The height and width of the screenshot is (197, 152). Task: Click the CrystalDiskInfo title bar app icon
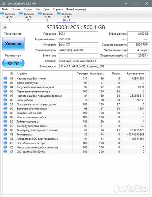4,3
